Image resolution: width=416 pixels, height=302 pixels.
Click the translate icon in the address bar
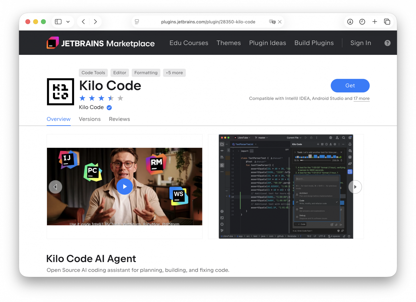273,22
